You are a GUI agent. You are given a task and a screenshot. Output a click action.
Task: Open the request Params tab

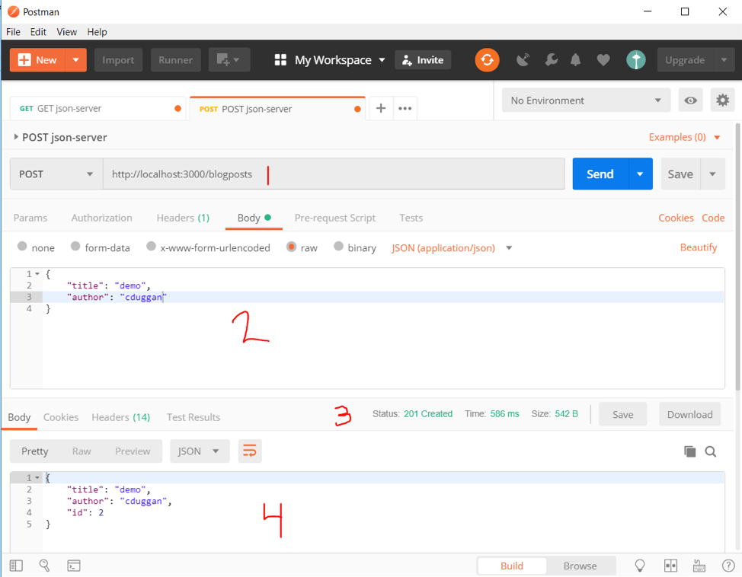point(30,218)
